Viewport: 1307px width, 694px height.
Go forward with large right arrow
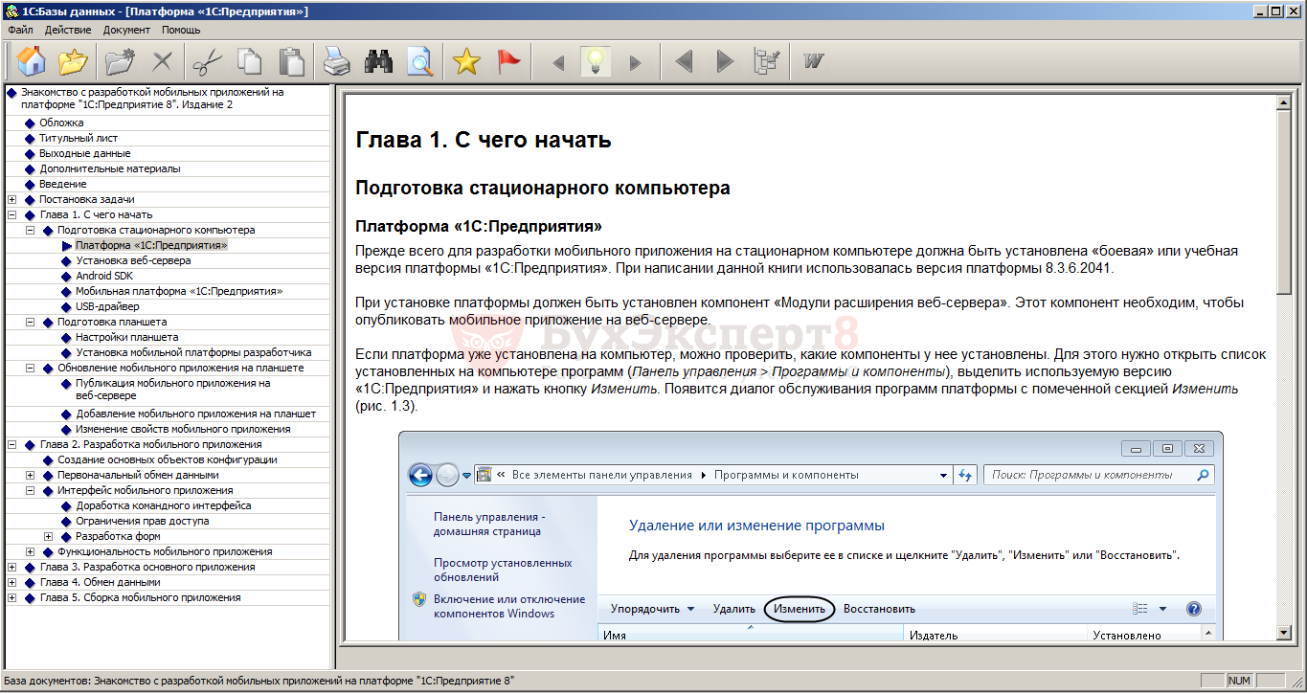(x=725, y=62)
